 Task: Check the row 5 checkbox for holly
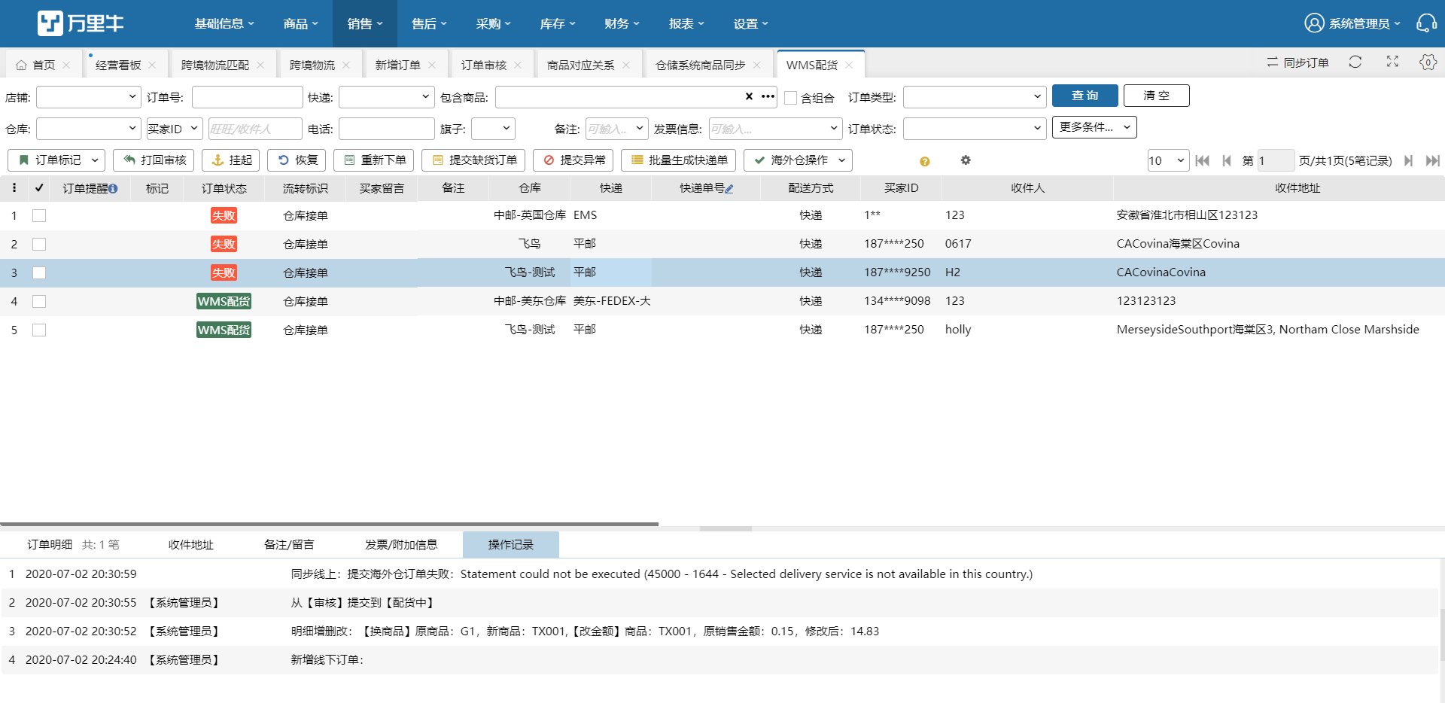pos(39,330)
